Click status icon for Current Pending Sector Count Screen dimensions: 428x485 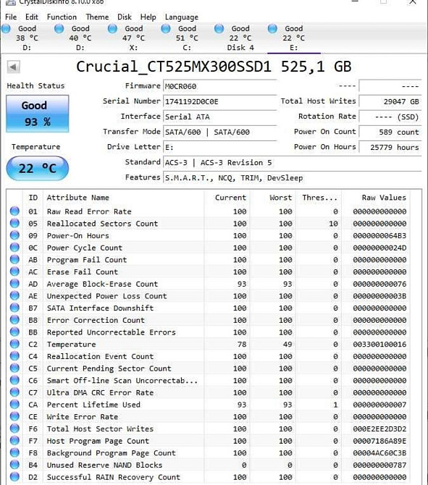tap(14, 368)
